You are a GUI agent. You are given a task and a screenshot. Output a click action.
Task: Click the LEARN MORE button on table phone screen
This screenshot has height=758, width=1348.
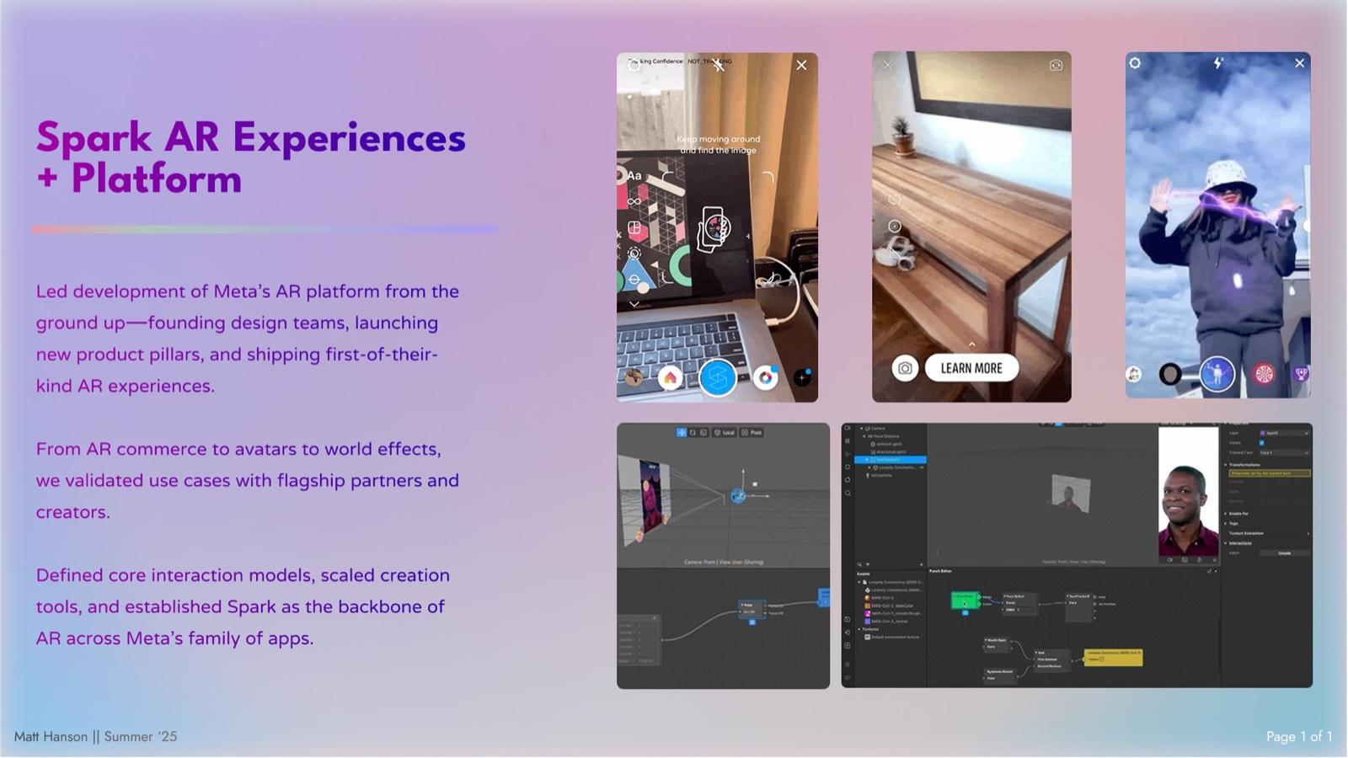pos(971,368)
